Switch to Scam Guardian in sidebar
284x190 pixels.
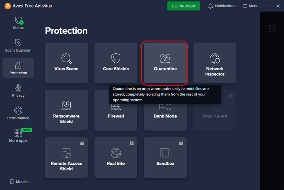tap(18, 46)
